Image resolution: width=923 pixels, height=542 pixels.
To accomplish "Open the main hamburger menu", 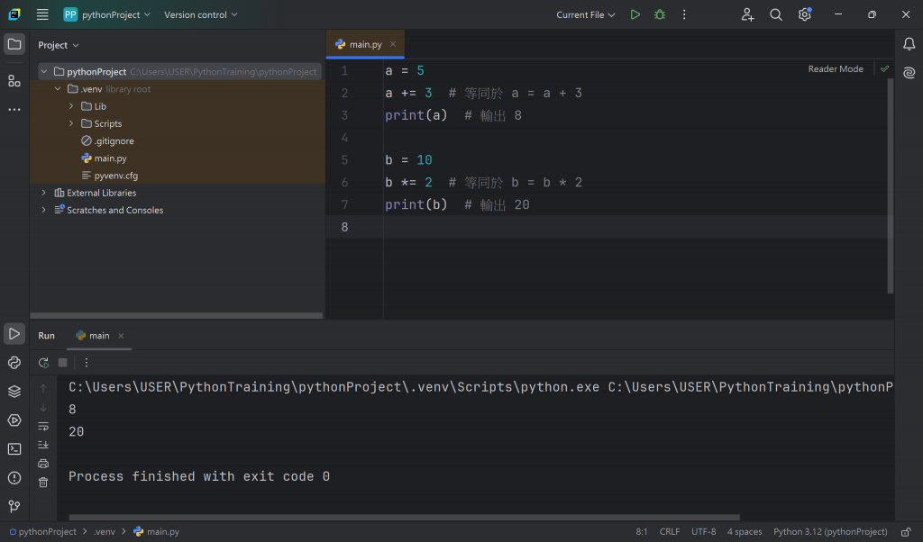I will click(x=42, y=14).
